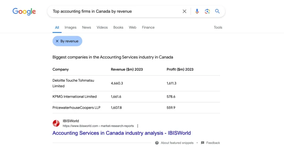284x154 pixels.
Task: Open the Tools options
Action: 218,28
